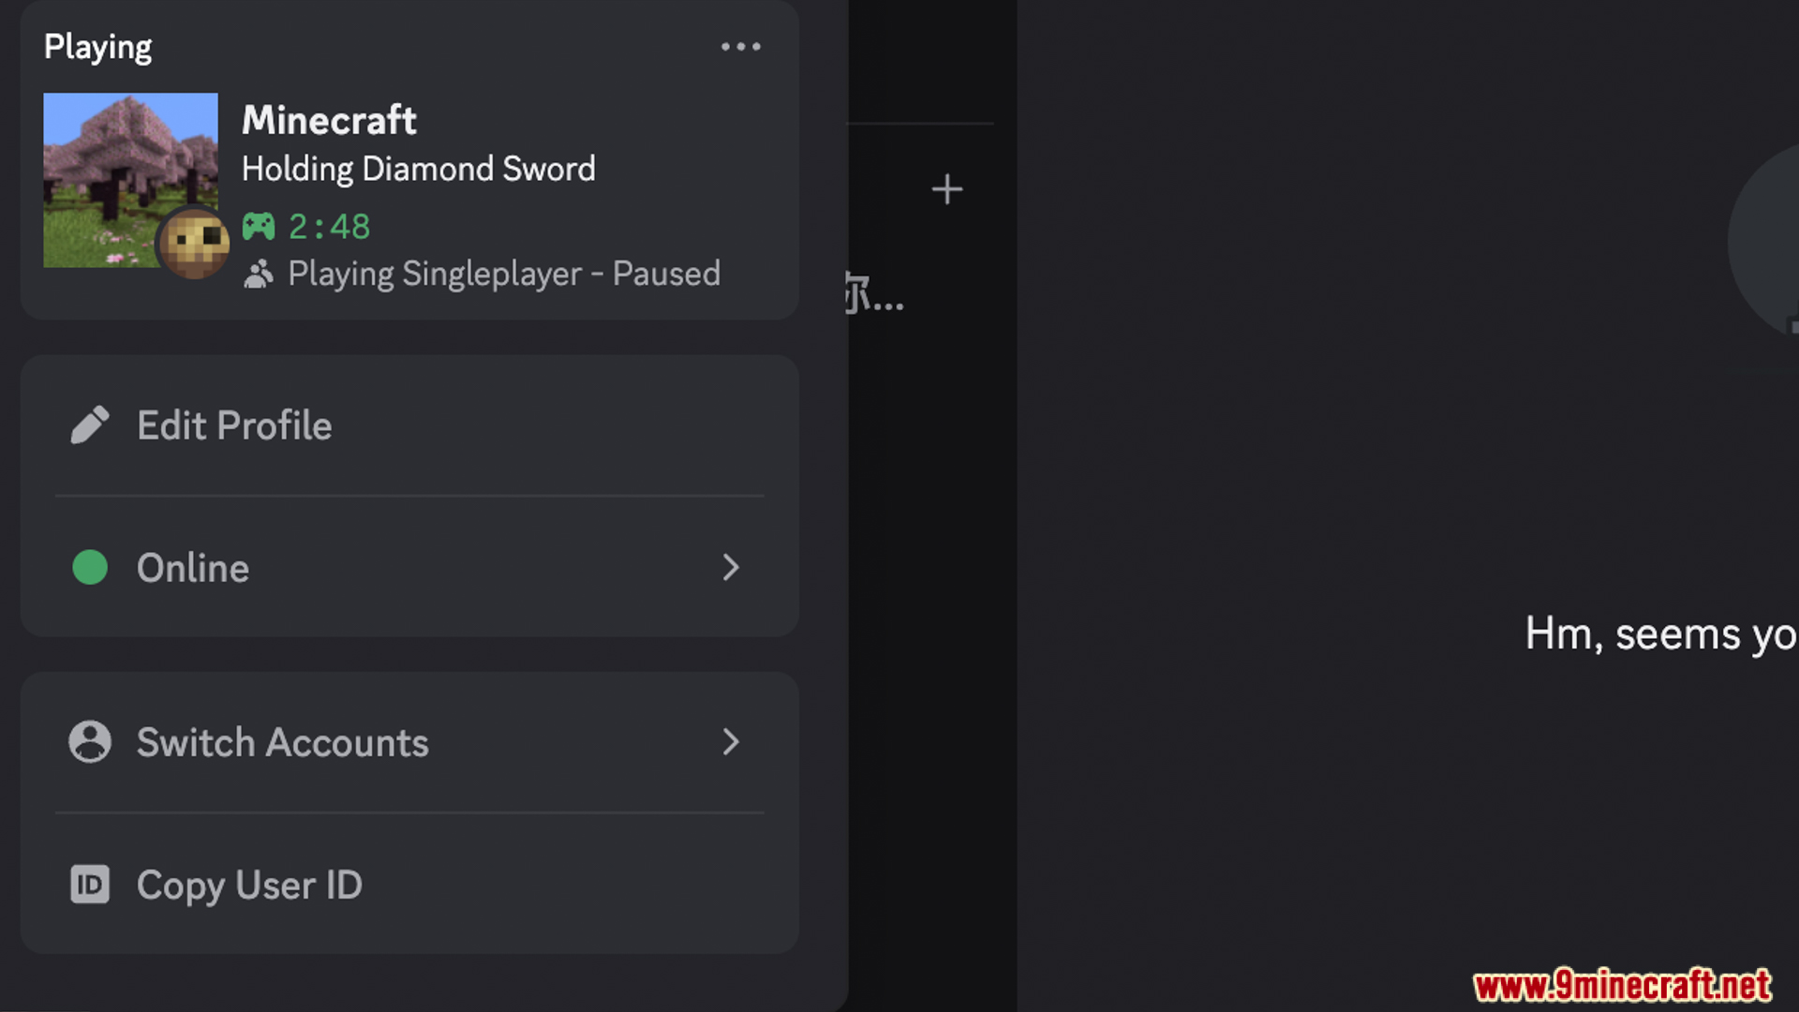The height and width of the screenshot is (1012, 1799).
Task: Click the Holding Diamond Sword status text
Action: [418, 169]
